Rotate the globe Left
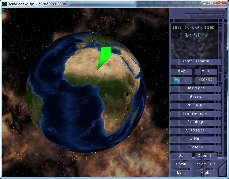The height and width of the screenshot is (179, 229). click(x=181, y=173)
